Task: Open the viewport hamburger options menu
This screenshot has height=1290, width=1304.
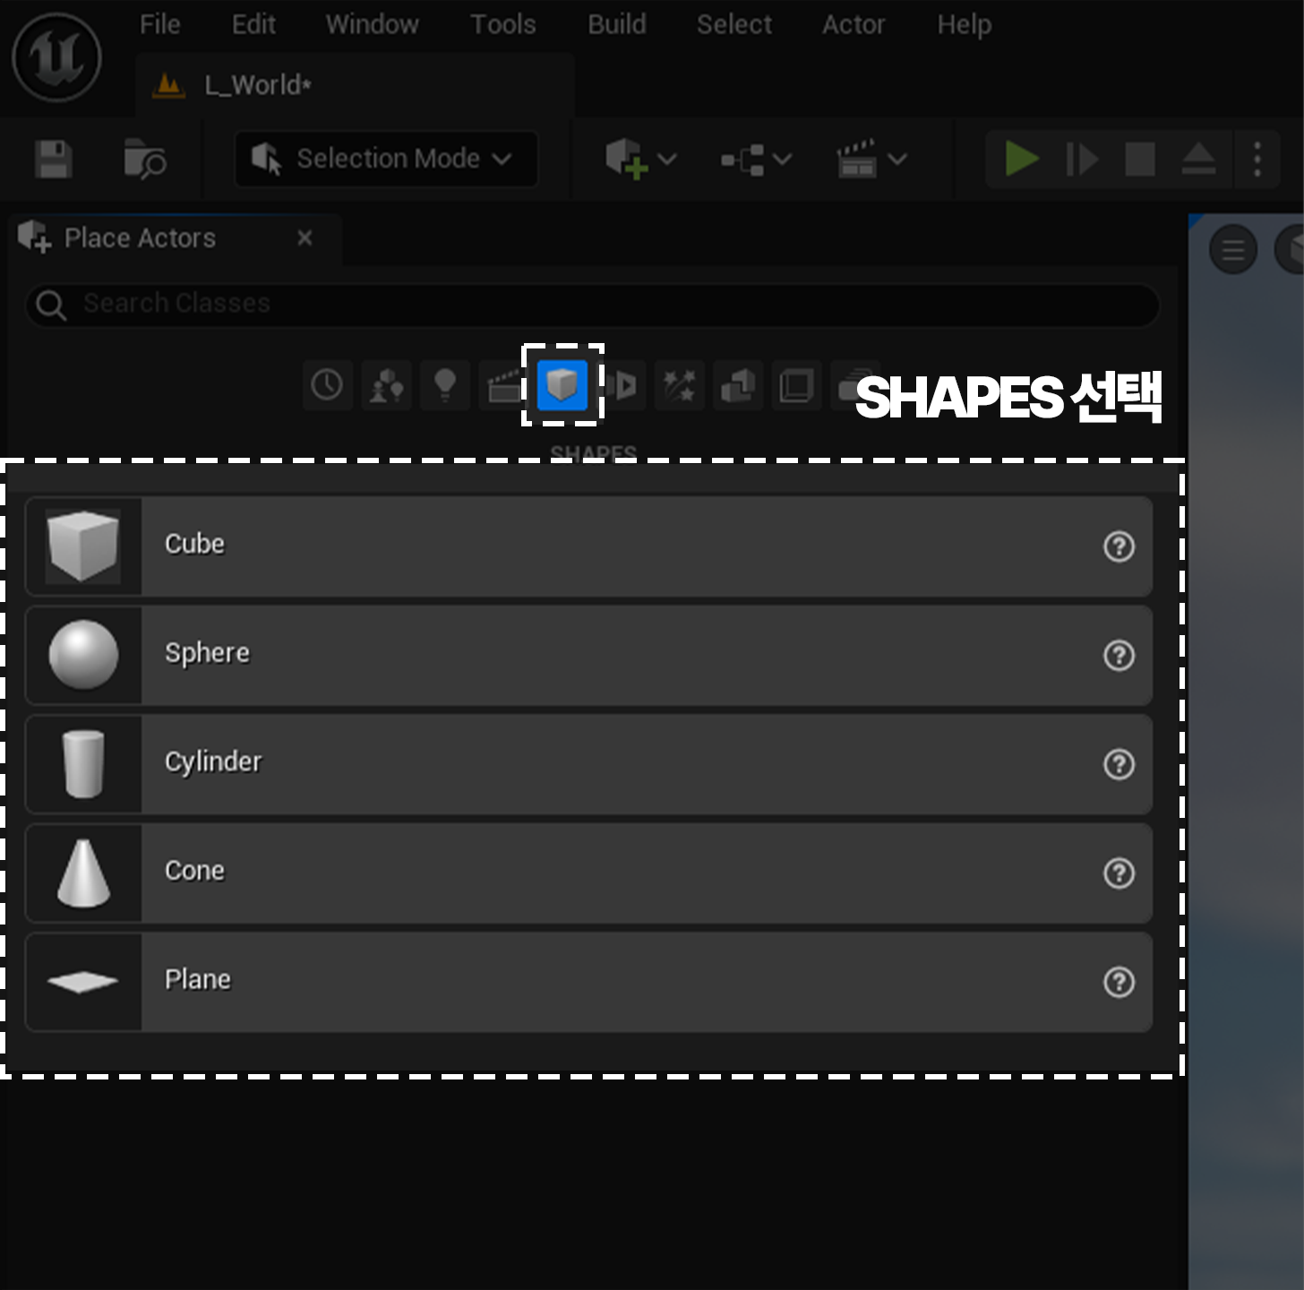Action: click(x=1233, y=250)
